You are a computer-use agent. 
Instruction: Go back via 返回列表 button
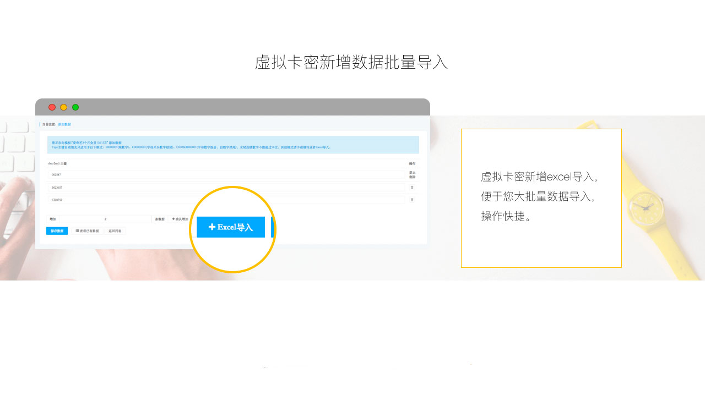pyautogui.click(x=115, y=231)
